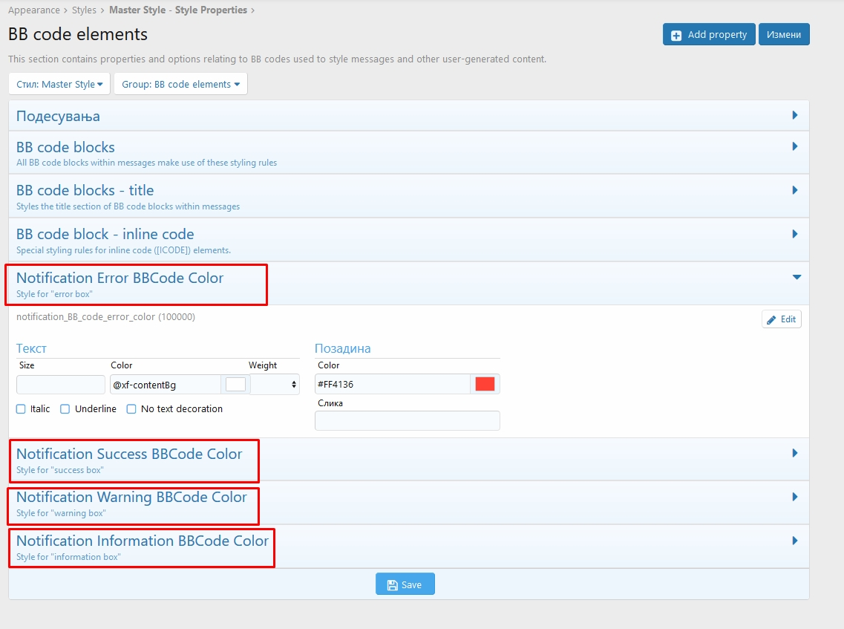Enable the Underline checkbox

coord(65,409)
